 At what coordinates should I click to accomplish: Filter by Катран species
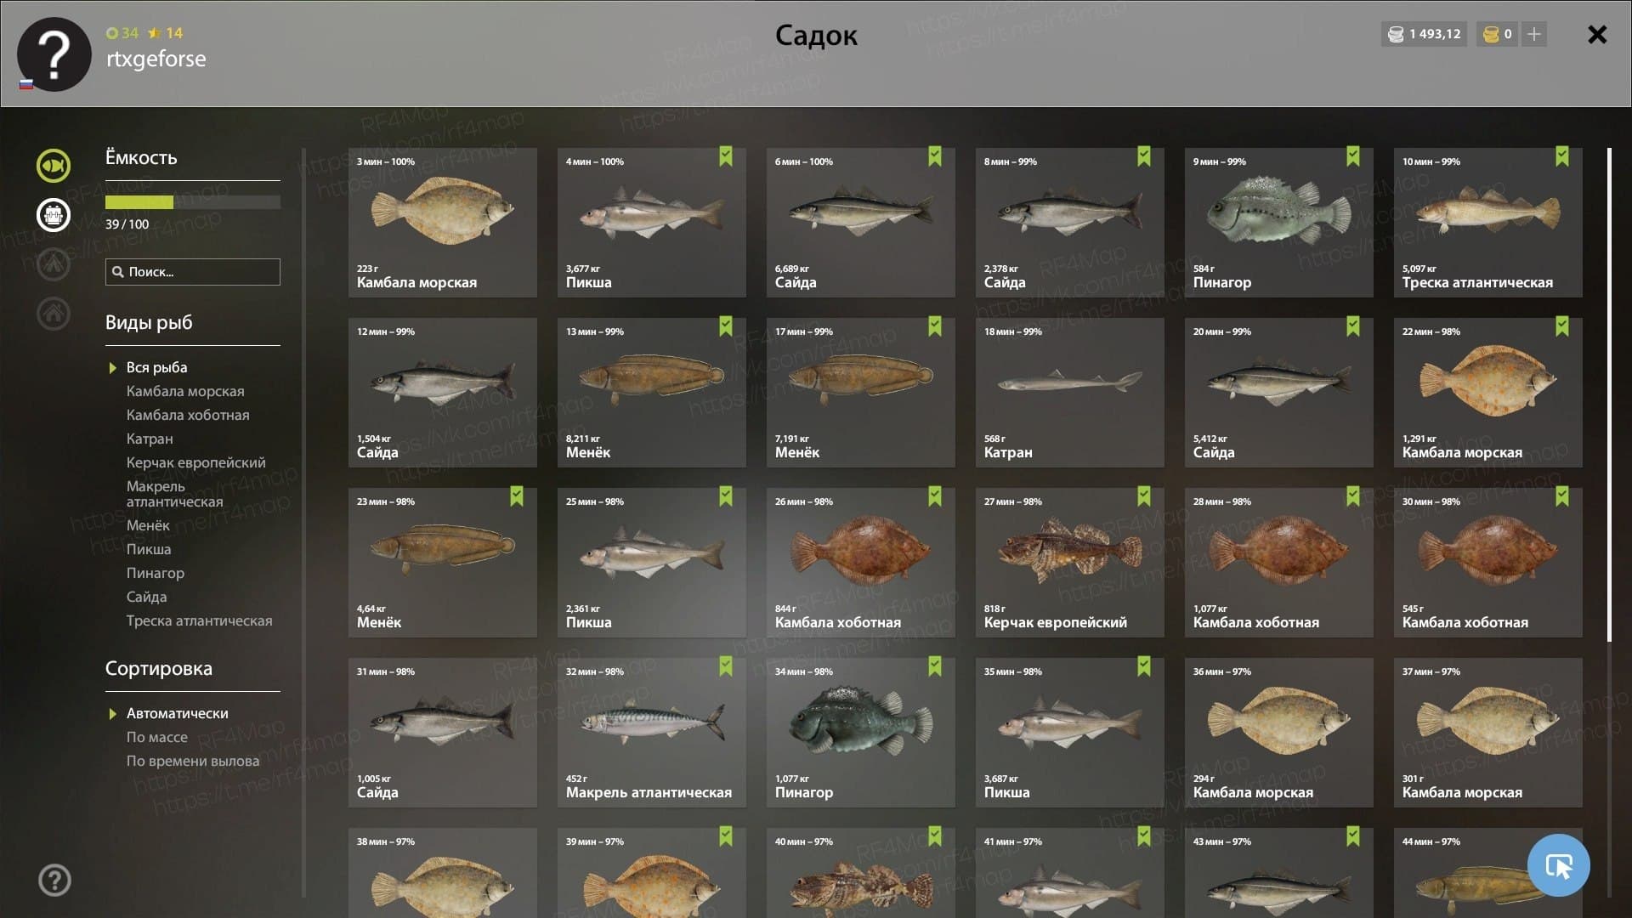[150, 439]
